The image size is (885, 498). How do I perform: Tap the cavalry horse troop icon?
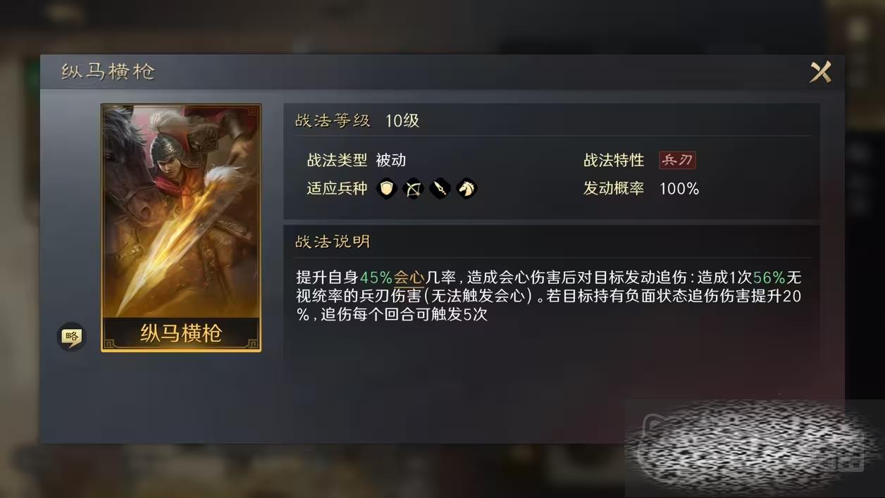tap(466, 188)
